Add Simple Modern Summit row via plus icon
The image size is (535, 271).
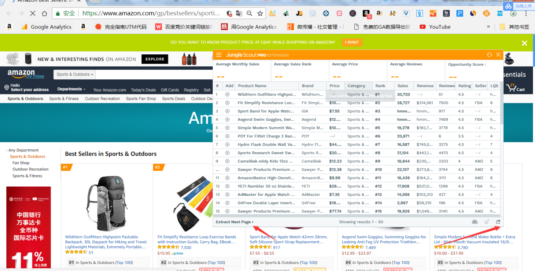[228, 128]
